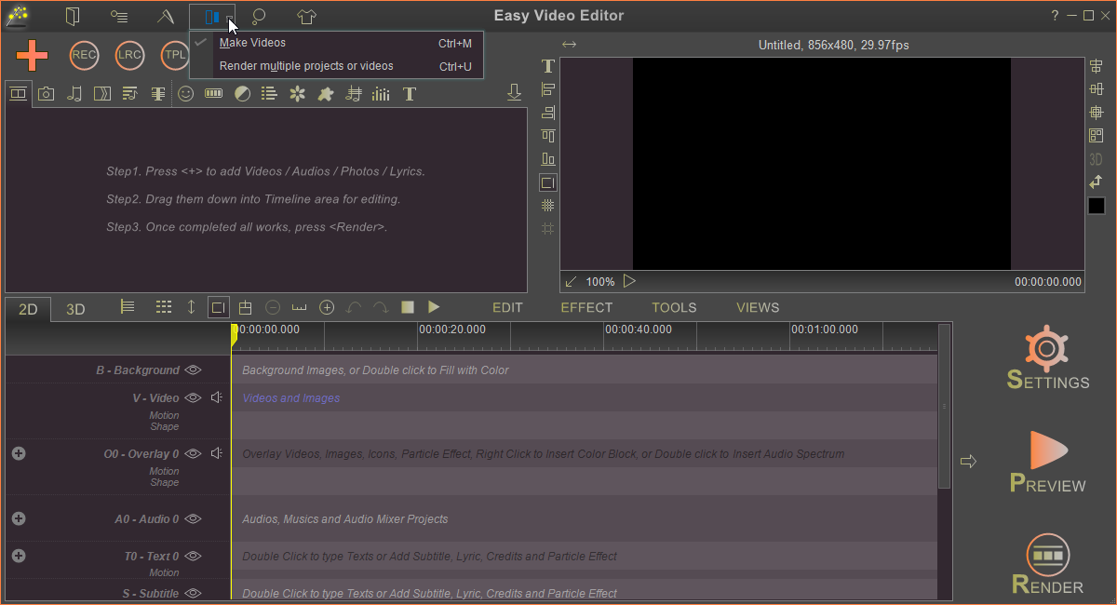Toggle visibility of B - Background track

click(193, 370)
